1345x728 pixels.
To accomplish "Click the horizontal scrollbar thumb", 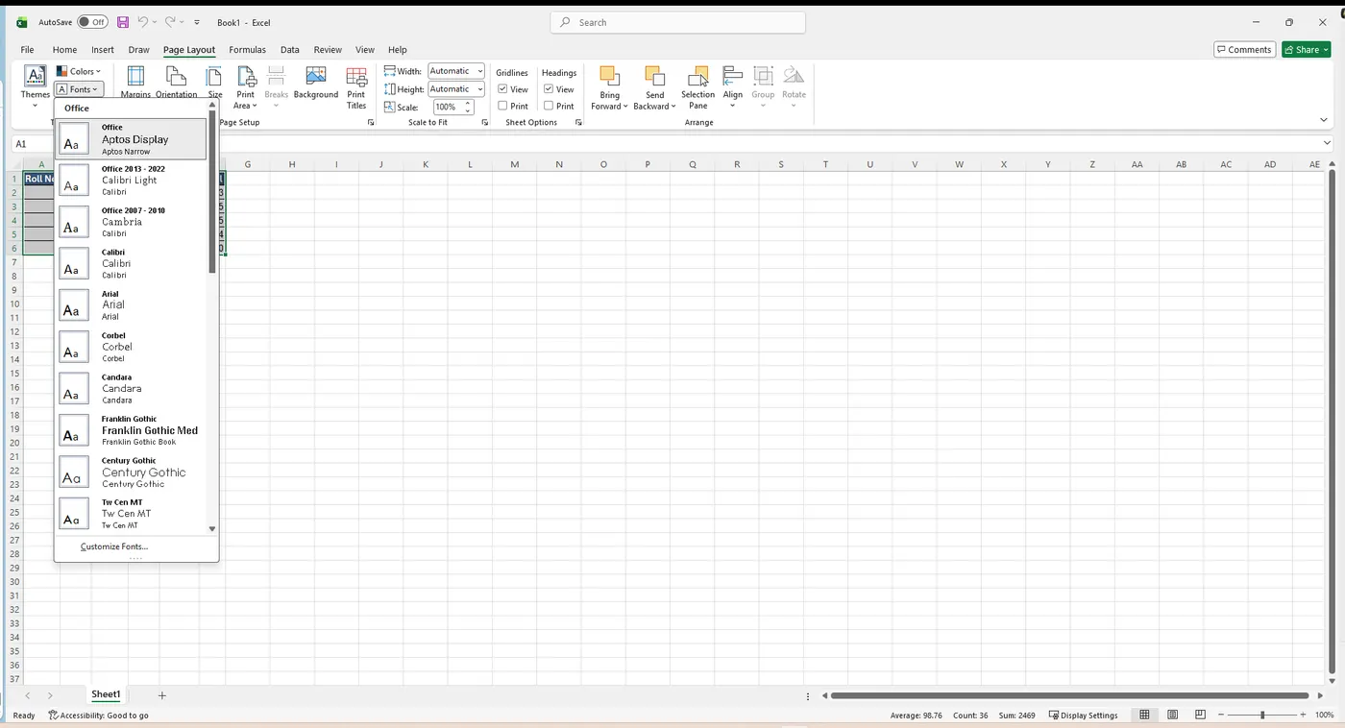I will point(1070,695).
